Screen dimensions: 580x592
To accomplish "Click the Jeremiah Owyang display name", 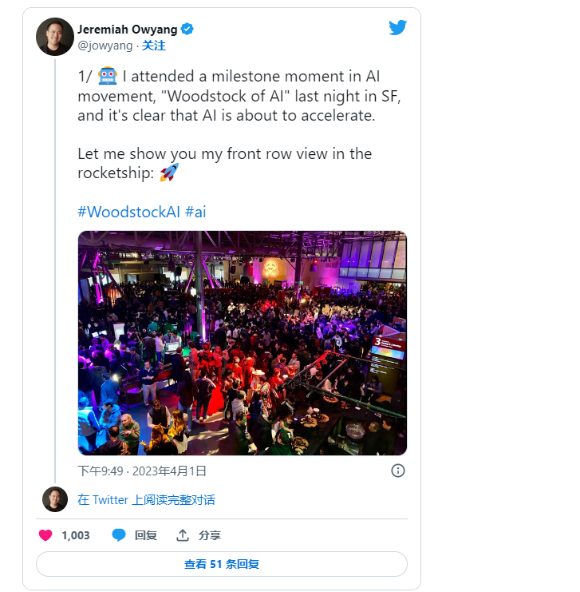I will click(x=128, y=30).
